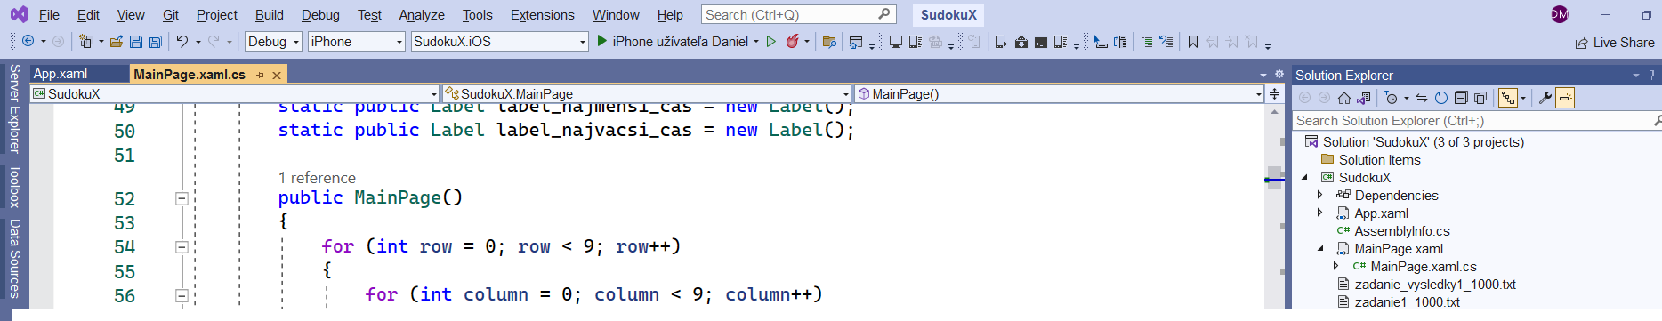The image size is (1662, 321).
Task: Click Sync with Active Document icon
Action: 1422,98
